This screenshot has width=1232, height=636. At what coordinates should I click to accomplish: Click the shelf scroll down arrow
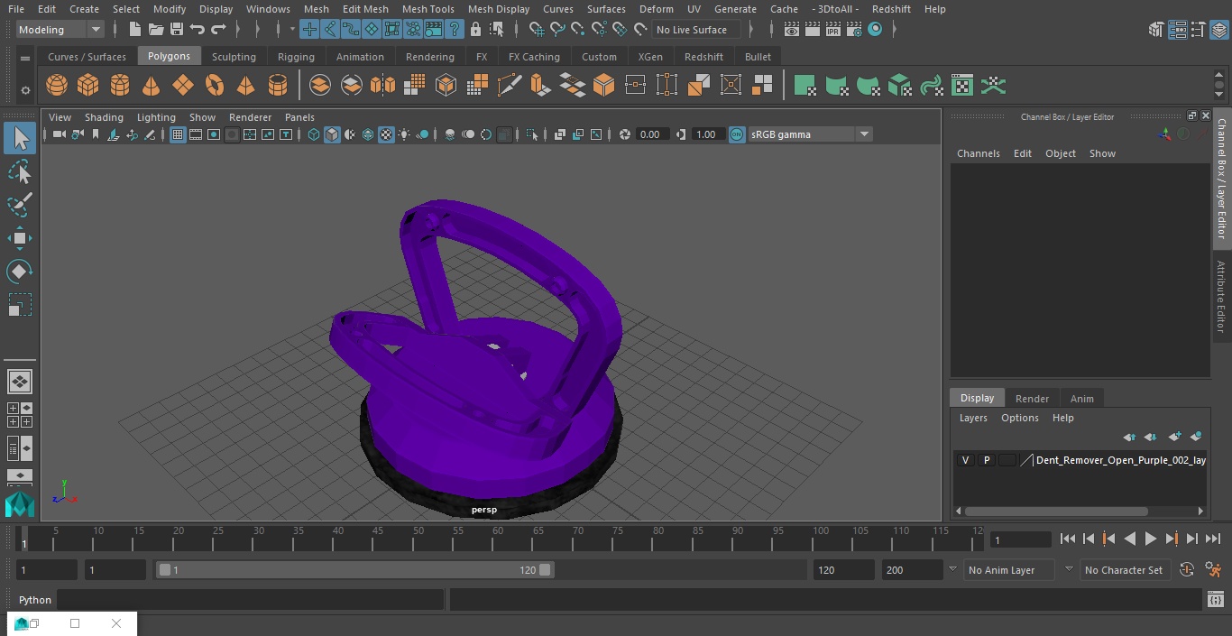pyautogui.click(x=1219, y=94)
